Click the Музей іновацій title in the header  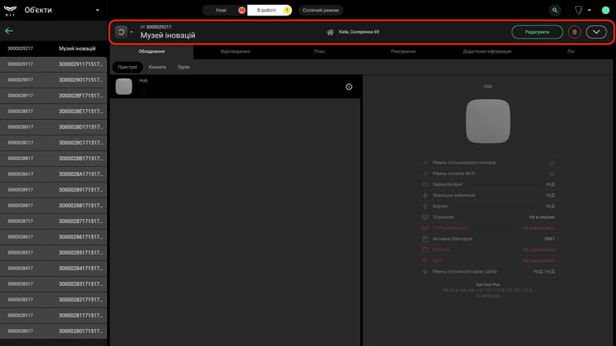click(x=168, y=35)
